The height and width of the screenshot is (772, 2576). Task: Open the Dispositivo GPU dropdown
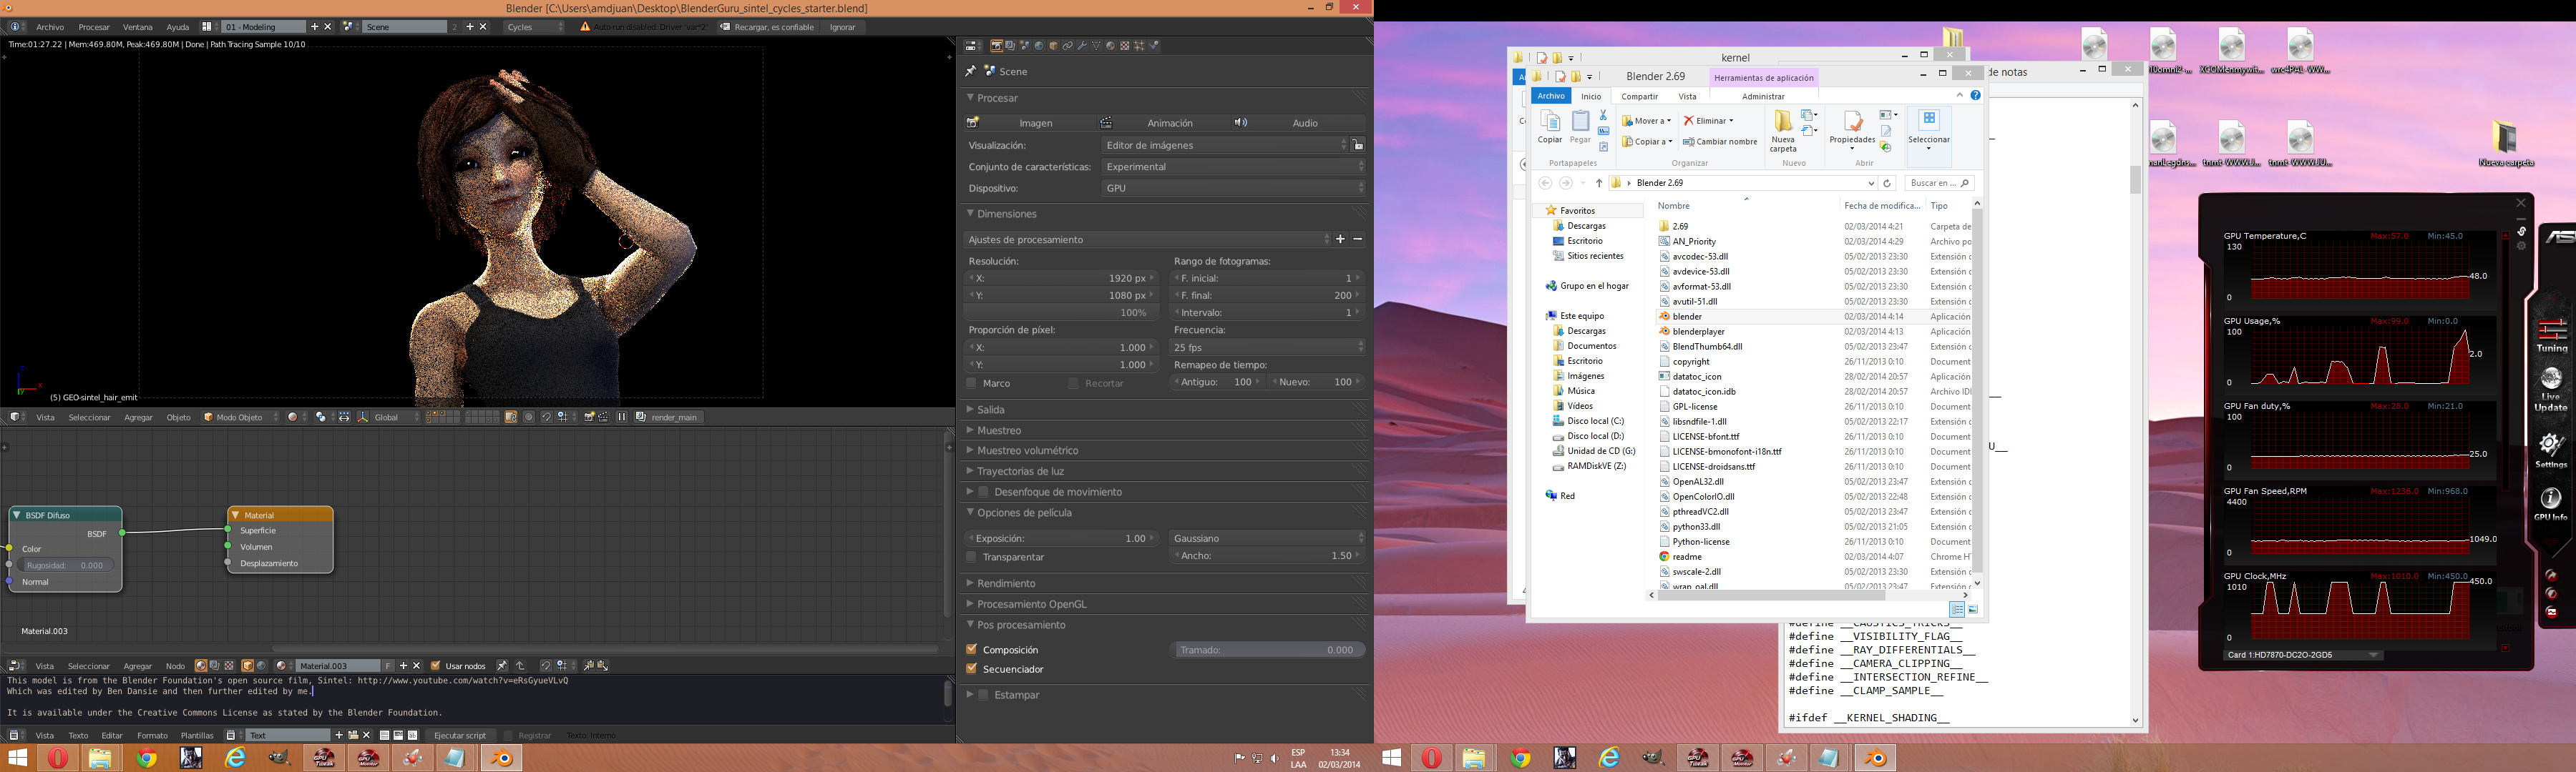click(1233, 188)
